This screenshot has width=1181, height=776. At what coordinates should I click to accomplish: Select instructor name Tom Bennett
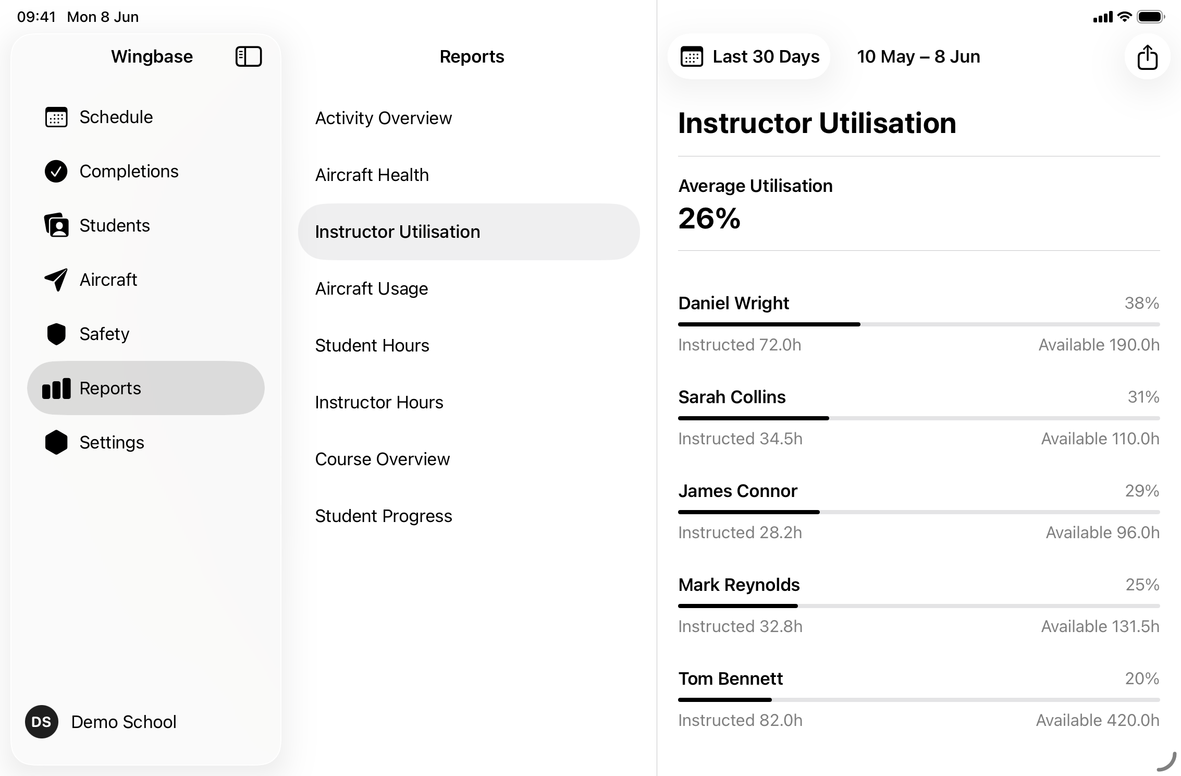[x=730, y=678]
